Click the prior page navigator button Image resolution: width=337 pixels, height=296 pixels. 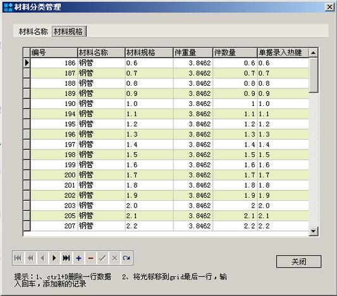[x=30, y=258]
